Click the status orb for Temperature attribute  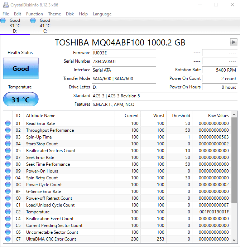pos(8,212)
